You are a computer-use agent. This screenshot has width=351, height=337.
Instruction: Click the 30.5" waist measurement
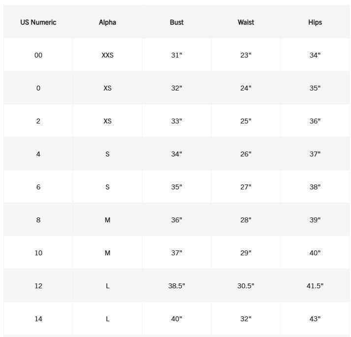tap(246, 286)
